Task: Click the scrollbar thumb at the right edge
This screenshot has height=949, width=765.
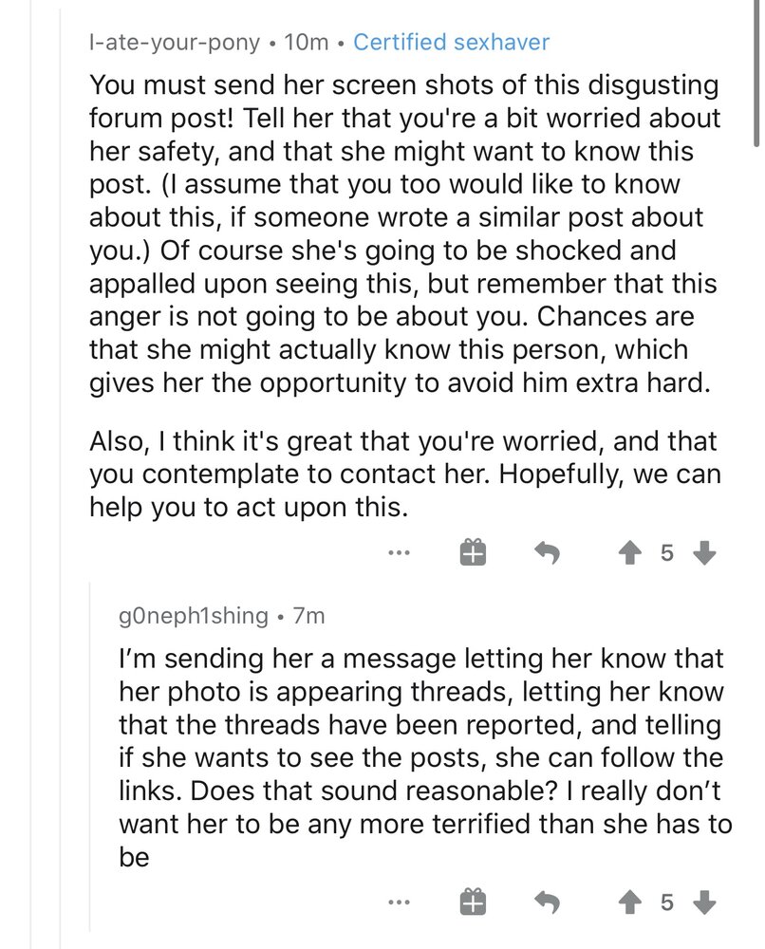Action: [756, 73]
